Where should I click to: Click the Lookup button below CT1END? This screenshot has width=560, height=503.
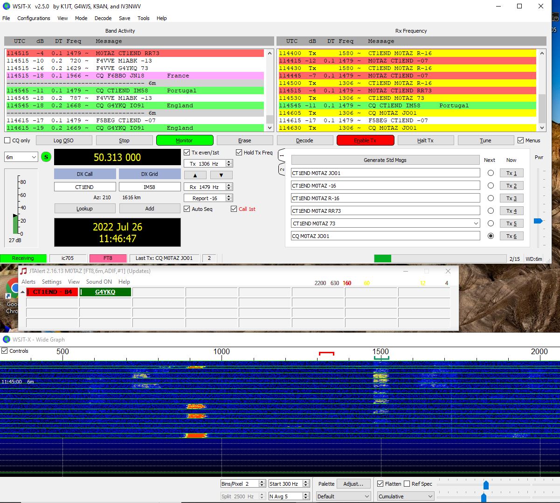84,208
